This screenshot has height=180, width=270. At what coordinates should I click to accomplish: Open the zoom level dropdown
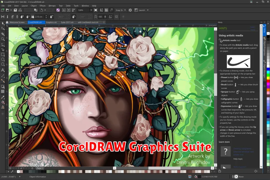click(91, 10)
